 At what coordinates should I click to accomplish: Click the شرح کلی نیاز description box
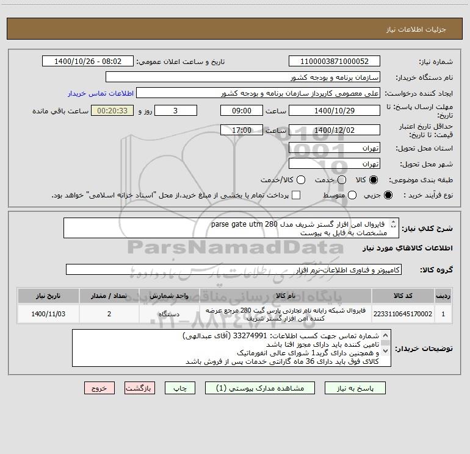click(231, 228)
